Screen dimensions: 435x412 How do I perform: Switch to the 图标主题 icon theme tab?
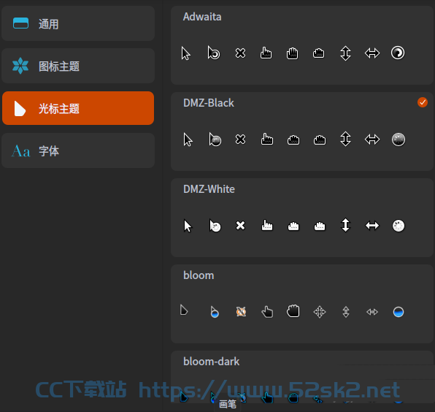(78, 66)
